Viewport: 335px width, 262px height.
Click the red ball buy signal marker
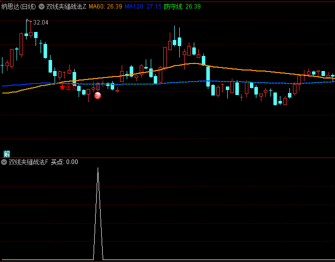tap(98, 95)
